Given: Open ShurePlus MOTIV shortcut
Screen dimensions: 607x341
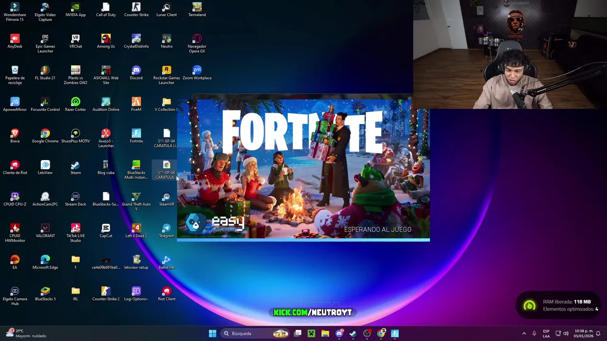Looking at the screenshot, I should point(75,136).
